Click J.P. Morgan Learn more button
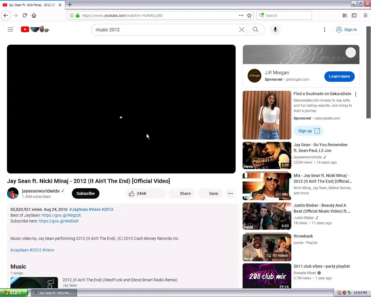Viewport: 371px width, 297px height. click(339, 77)
